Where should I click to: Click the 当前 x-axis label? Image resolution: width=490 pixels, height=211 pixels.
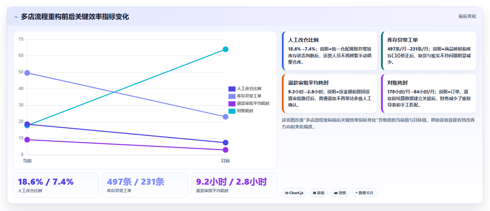[27, 161]
